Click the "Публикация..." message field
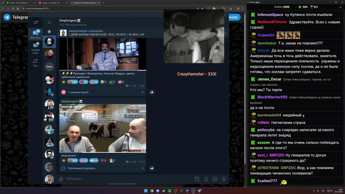Screen dimensions: 345x194 (129, 179)
